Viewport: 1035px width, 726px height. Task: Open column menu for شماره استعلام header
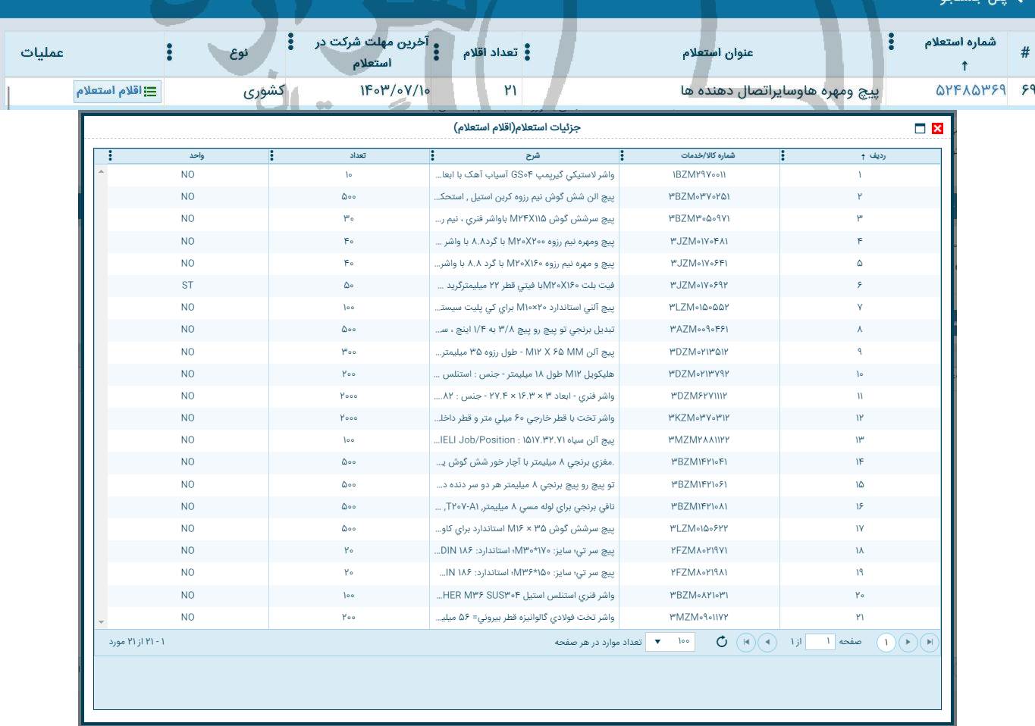[x=891, y=41]
